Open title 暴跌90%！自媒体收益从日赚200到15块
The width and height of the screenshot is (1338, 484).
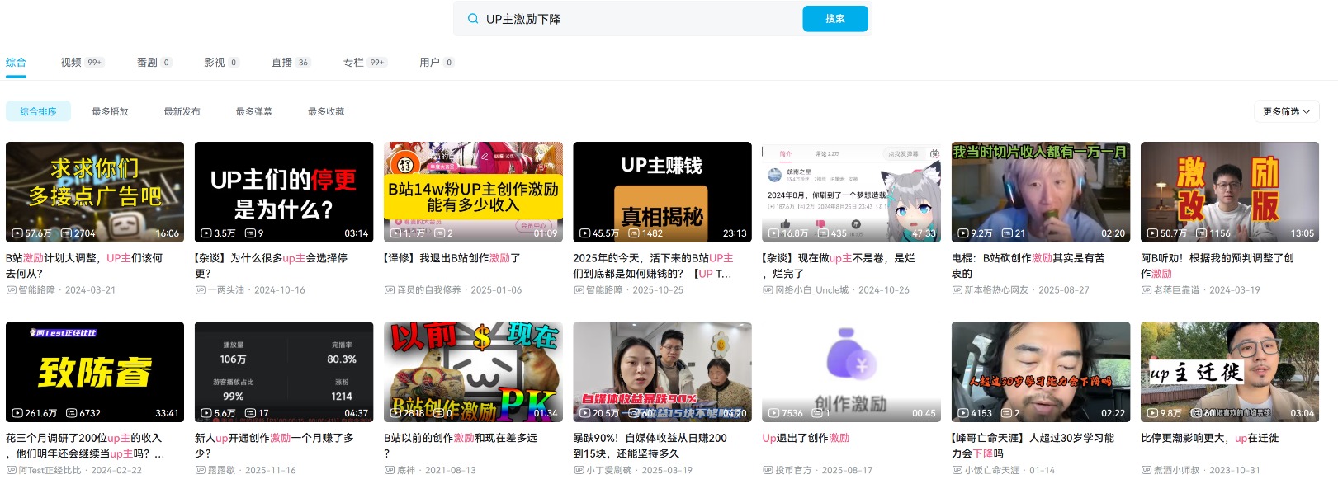tap(650, 446)
